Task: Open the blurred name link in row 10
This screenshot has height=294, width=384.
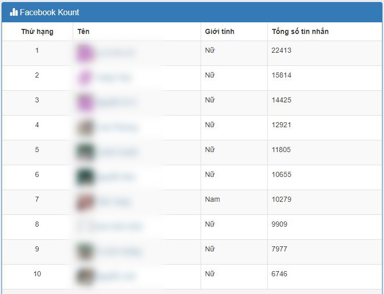Action: (116, 276)
